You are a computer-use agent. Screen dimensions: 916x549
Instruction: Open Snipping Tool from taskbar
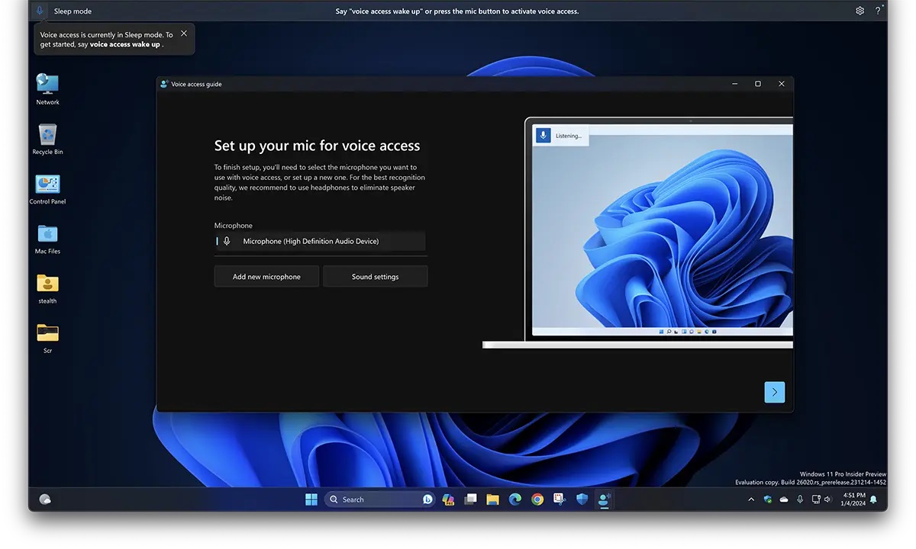(560, 499)
